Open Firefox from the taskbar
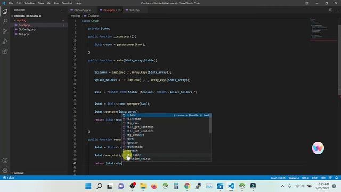 (154, 186)
